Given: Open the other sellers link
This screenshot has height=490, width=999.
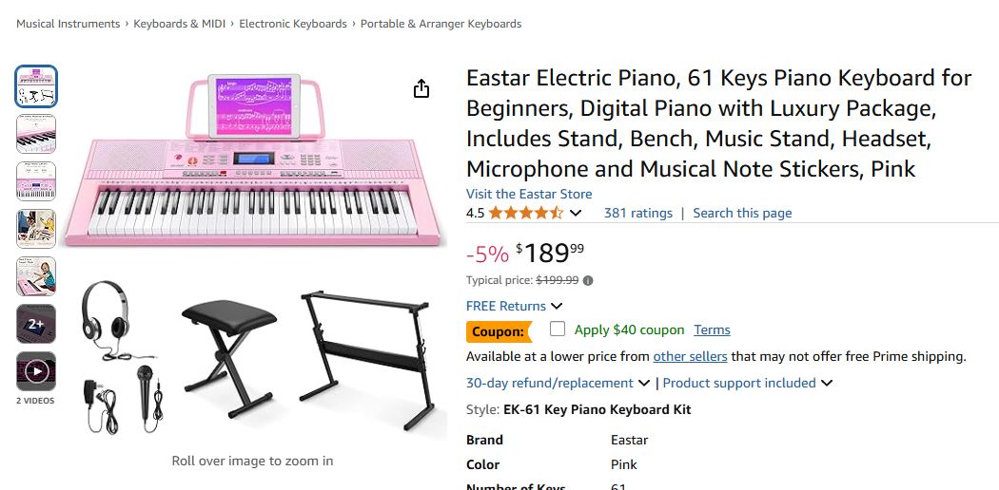Looking at the screenshot, I should [x=690, y=356].
